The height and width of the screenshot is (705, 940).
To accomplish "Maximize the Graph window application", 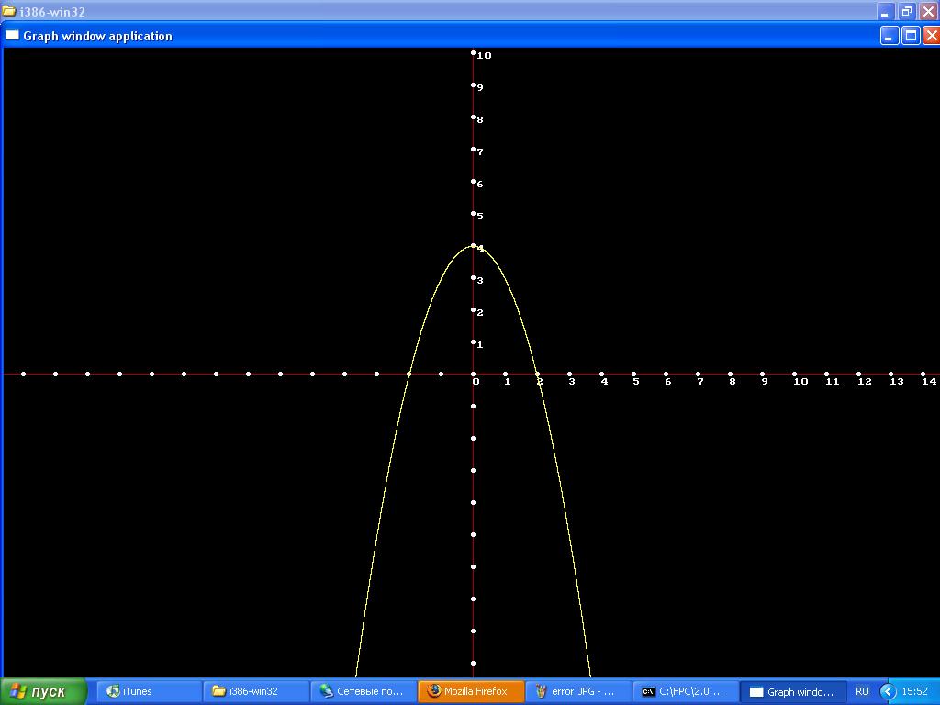I will (x=911, y=36).
